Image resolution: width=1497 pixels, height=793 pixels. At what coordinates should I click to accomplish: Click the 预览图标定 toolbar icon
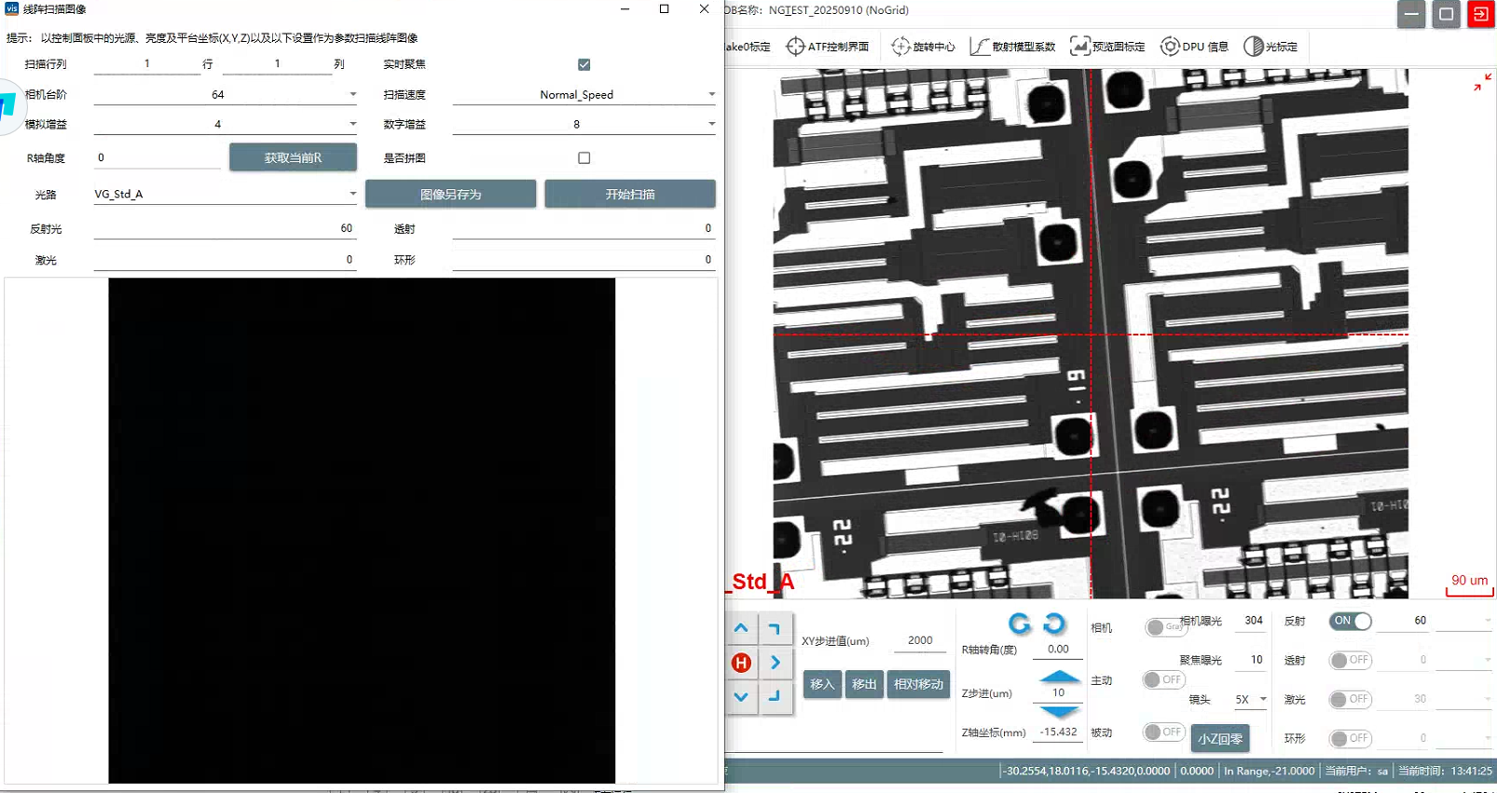click(x=1107, y=47)
